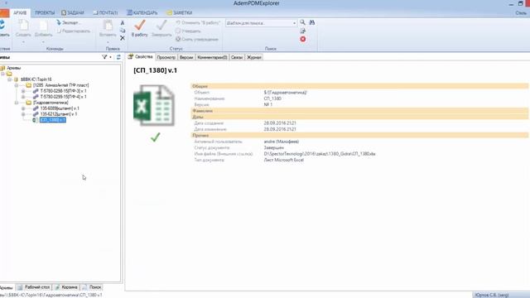Click the cut scissors icon in Правка group
Screen dimensions: 530x298
click(123, 22)
